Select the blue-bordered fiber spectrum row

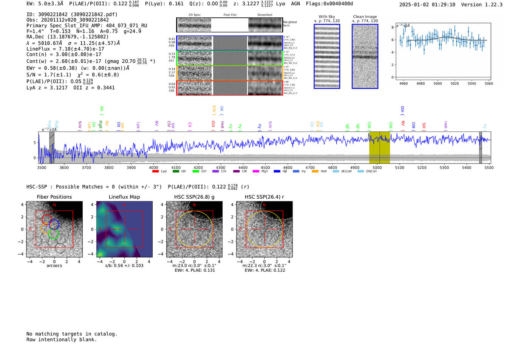[x=230, y=43]
